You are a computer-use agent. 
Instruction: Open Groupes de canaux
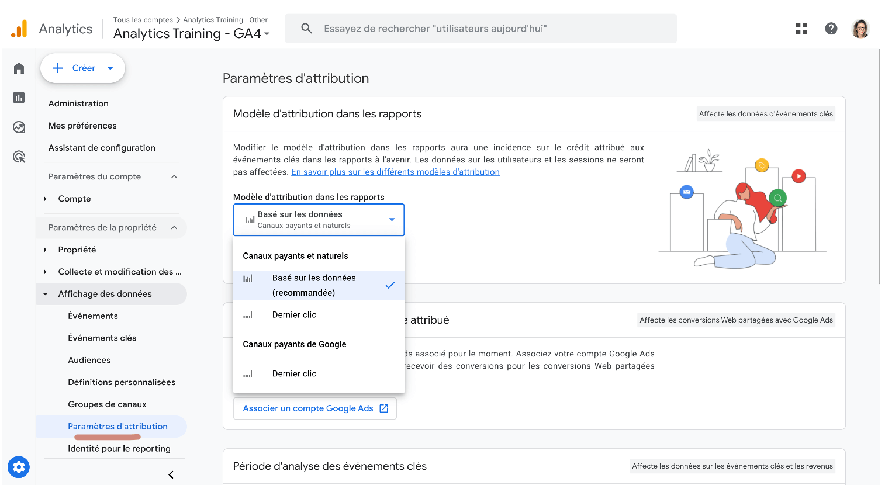click(x=107, y=404)
